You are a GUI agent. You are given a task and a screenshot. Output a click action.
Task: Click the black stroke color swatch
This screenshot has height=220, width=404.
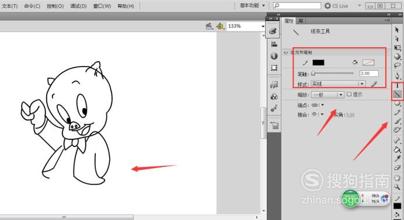click(x=318, y=62)
